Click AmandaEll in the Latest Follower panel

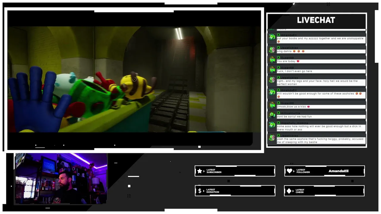338,171
